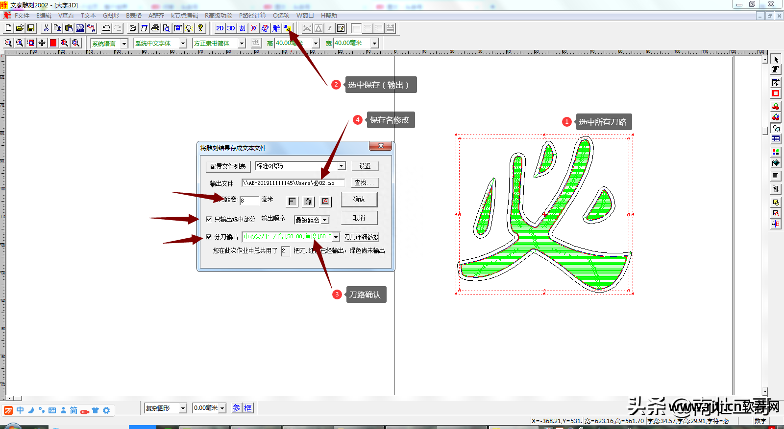Click the 查找... browse button
The height and width of the screenshot is (429, 784).
tap(364, 183)
